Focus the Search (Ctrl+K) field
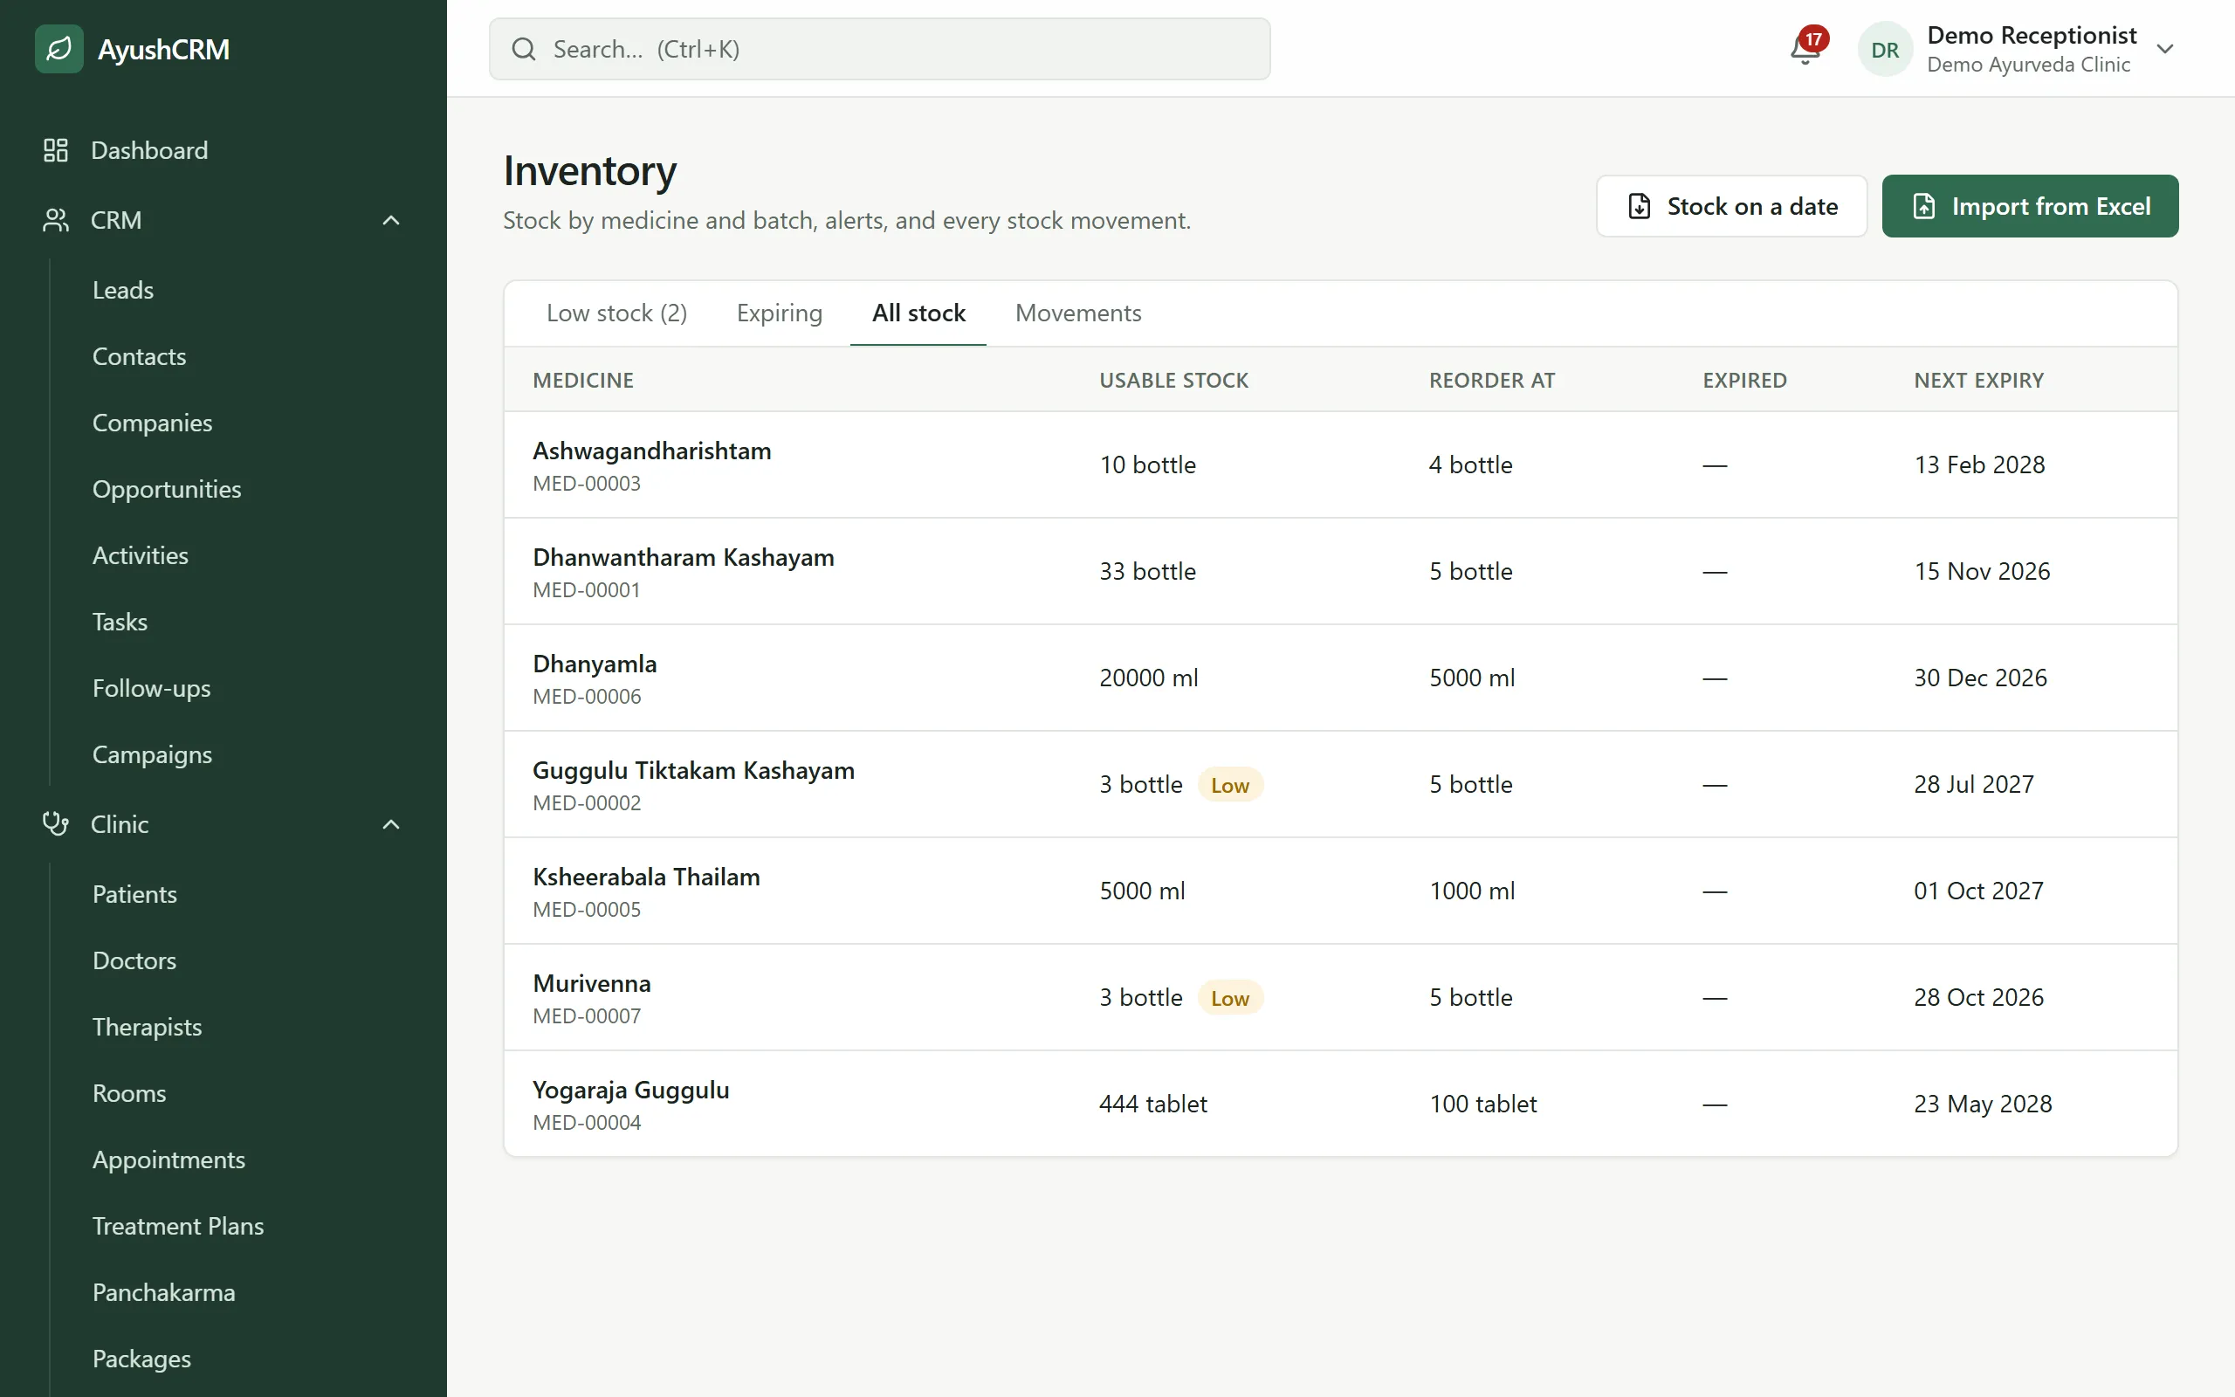 point(879,49)
